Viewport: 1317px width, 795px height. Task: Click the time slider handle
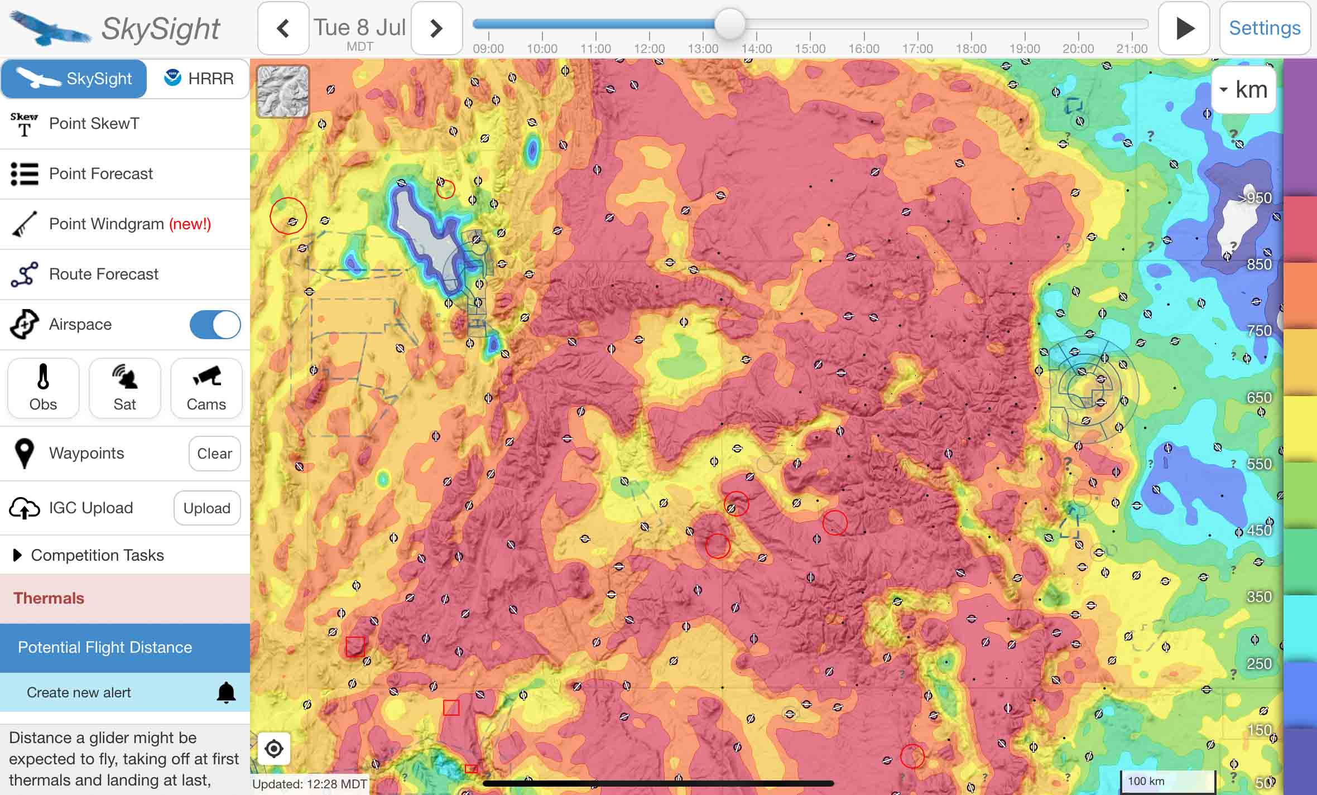click(730, 24)
